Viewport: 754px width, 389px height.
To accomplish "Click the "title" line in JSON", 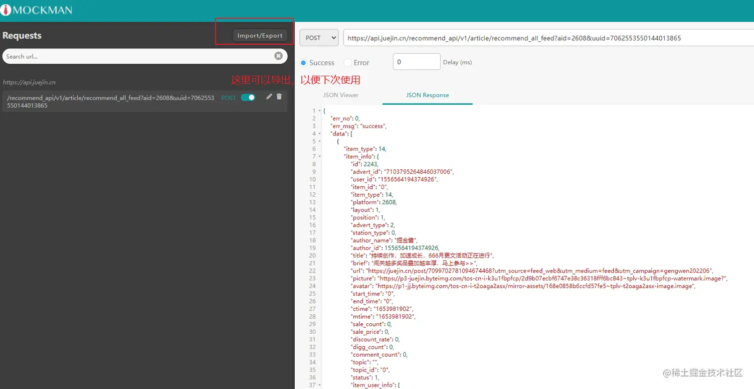I will click(x=422, y=256).
